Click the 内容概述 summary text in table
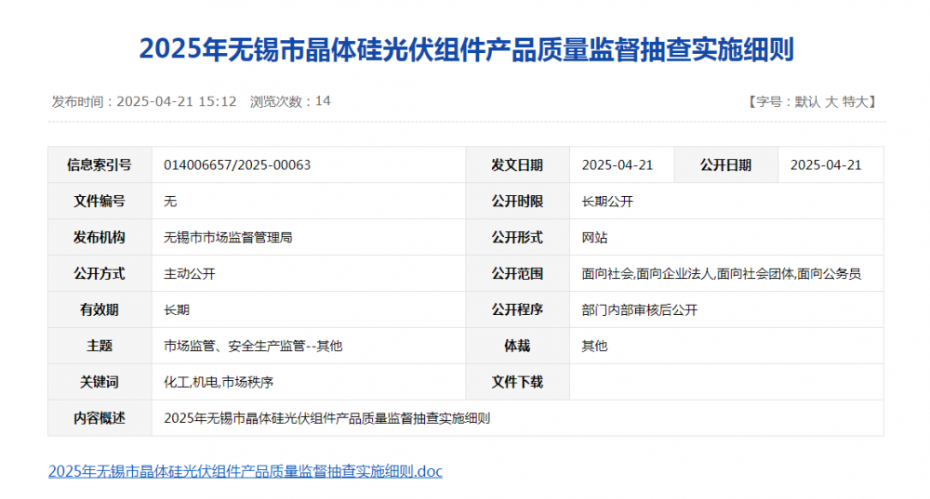Image resolution: width=930 pixels, height=499 pixels. [x=326, y=418]
